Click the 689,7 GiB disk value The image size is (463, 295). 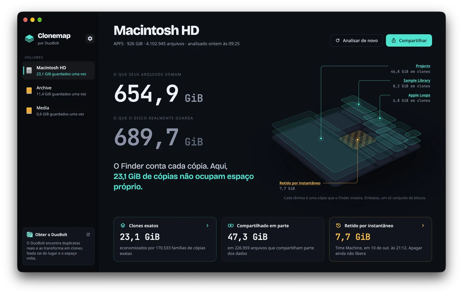(158, 138)
